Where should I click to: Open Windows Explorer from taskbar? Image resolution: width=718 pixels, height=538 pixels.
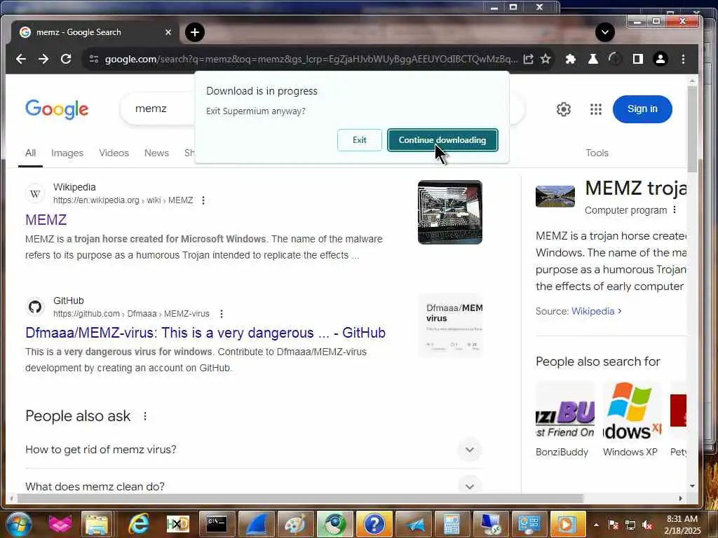click(x=97, y=524)
